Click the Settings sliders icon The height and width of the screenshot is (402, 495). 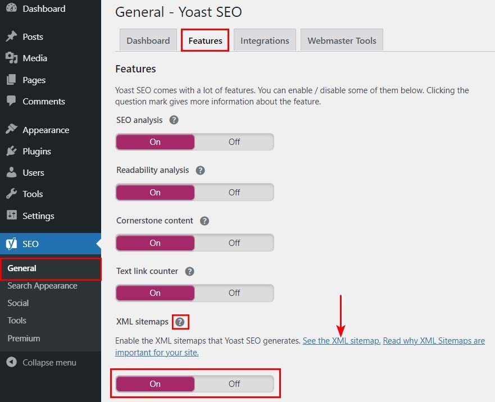[12, 215]
